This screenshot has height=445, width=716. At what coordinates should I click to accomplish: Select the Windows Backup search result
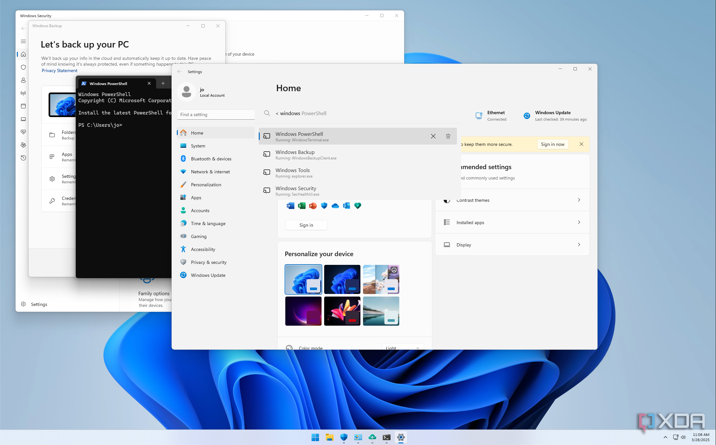pos(358,155)
